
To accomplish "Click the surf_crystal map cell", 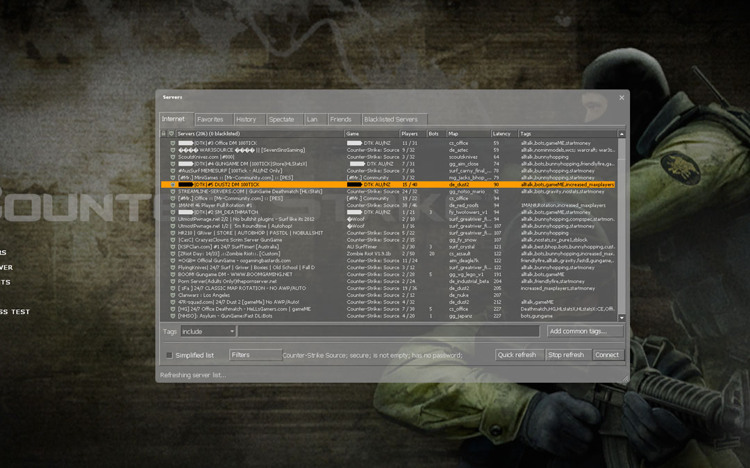I will click(x=462, y=247).
